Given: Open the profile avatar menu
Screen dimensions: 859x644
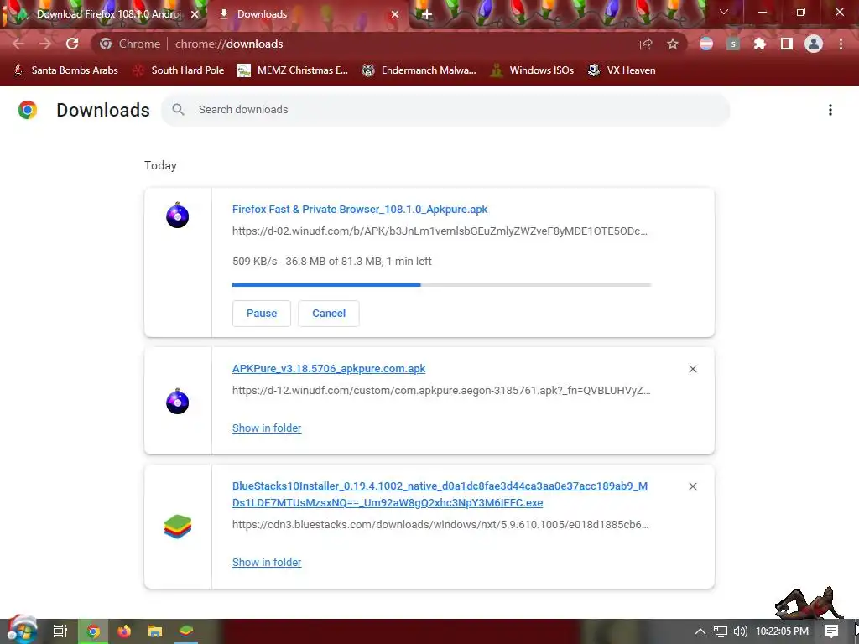Looking at the screenshot, I should [814, 44].
